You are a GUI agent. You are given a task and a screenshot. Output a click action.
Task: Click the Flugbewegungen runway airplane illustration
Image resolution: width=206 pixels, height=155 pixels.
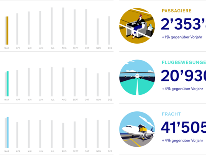137,77
